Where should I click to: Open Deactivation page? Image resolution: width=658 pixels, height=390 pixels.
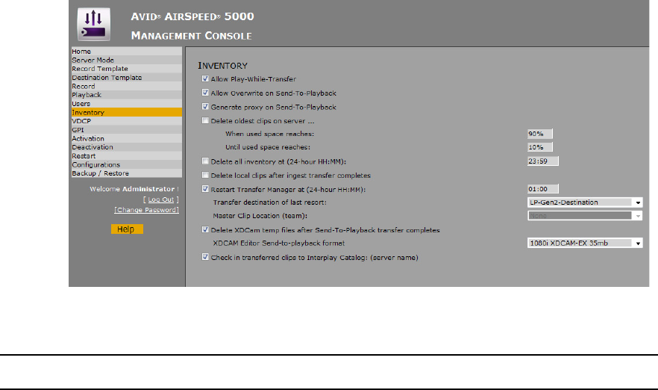coord(127,147)
